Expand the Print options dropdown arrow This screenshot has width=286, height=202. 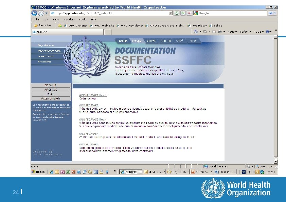(224, 32)
